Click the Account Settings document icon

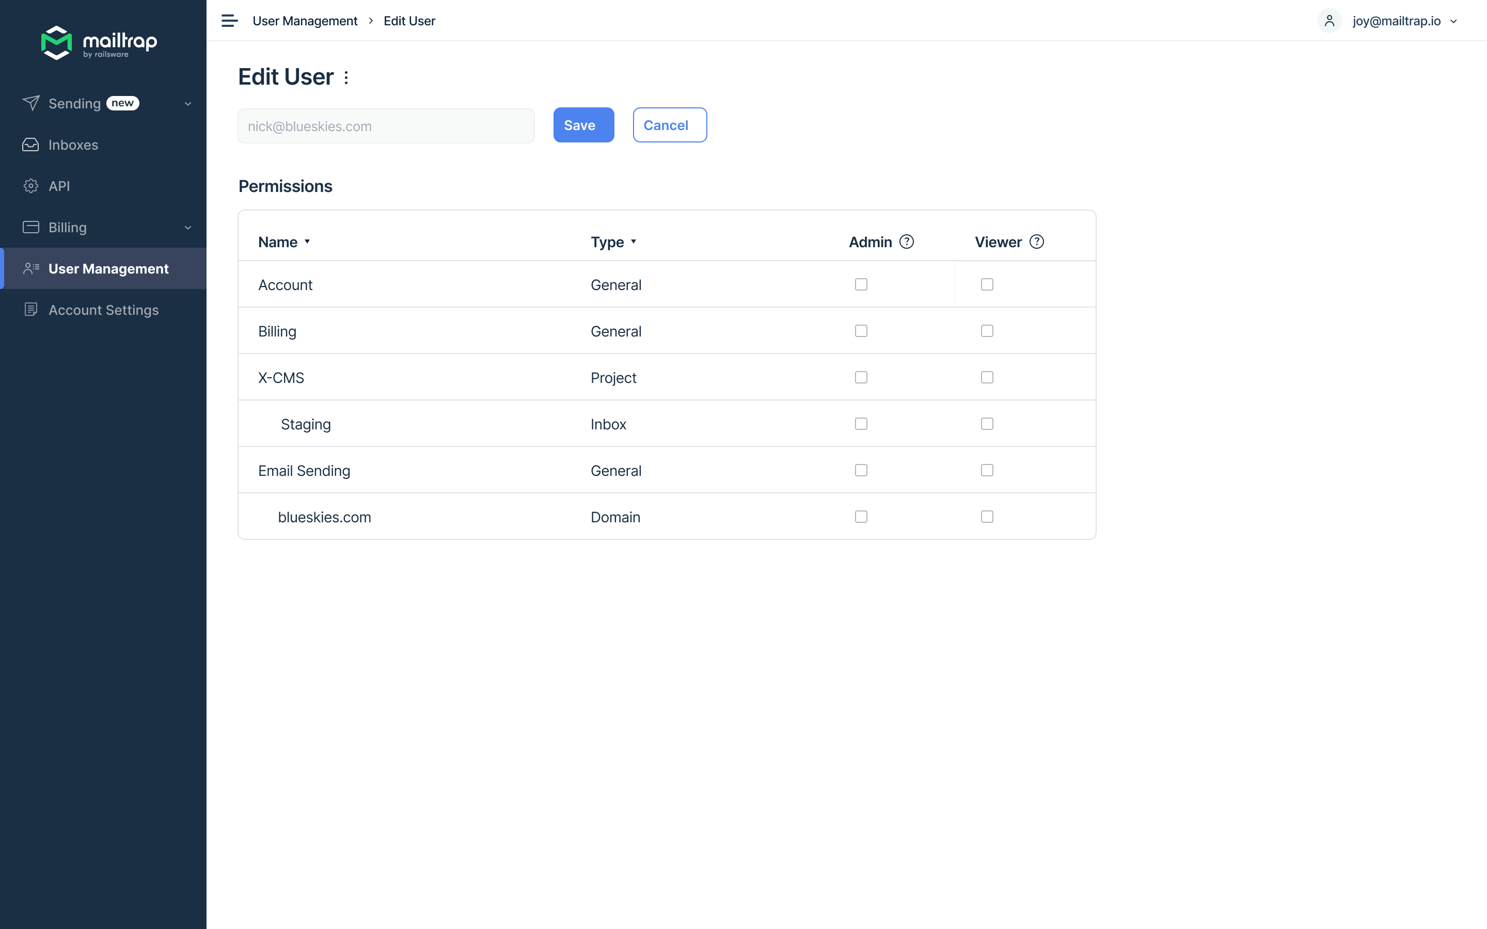coord(31,310)
